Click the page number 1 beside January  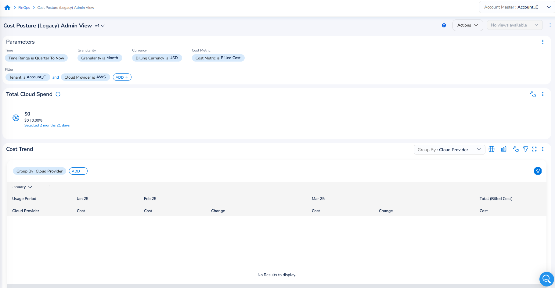click(50, 187)
